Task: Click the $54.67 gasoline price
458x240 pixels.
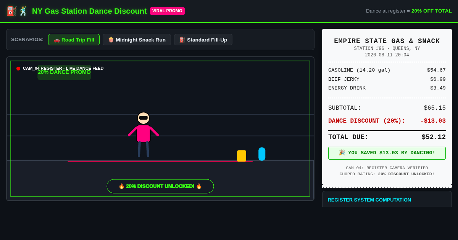Action: pyautogui.click(x=436, y=70)
